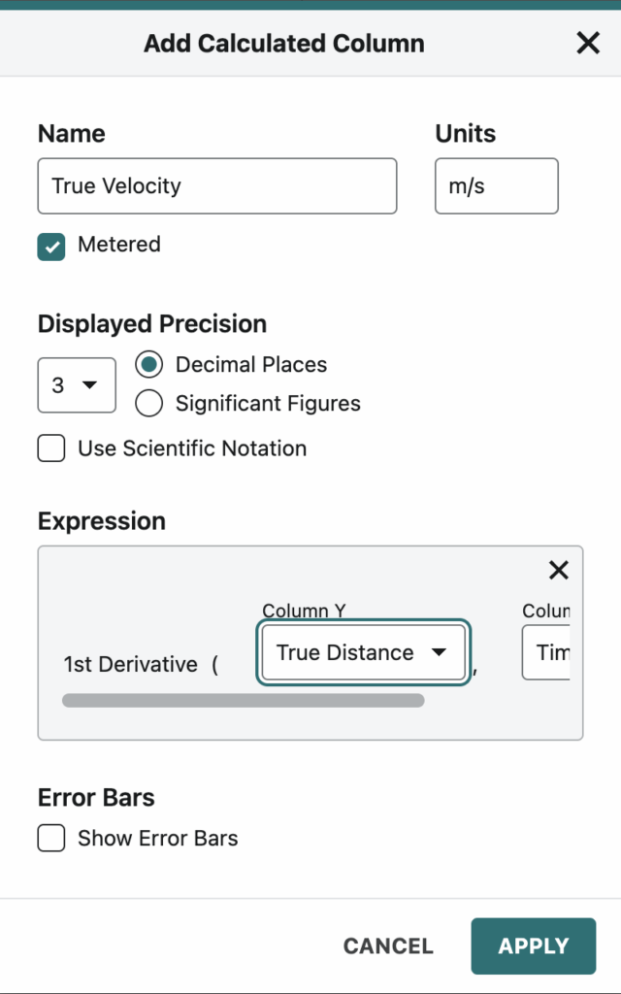This screenshot has width=621, height=994.
Task: Click the 1st Derivative function text
Action: (x=131, y=664)
